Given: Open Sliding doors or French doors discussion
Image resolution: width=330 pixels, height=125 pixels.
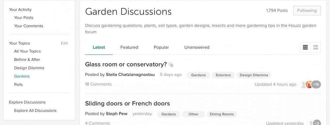Looking at the screenshot, I should tap(127, 103).
